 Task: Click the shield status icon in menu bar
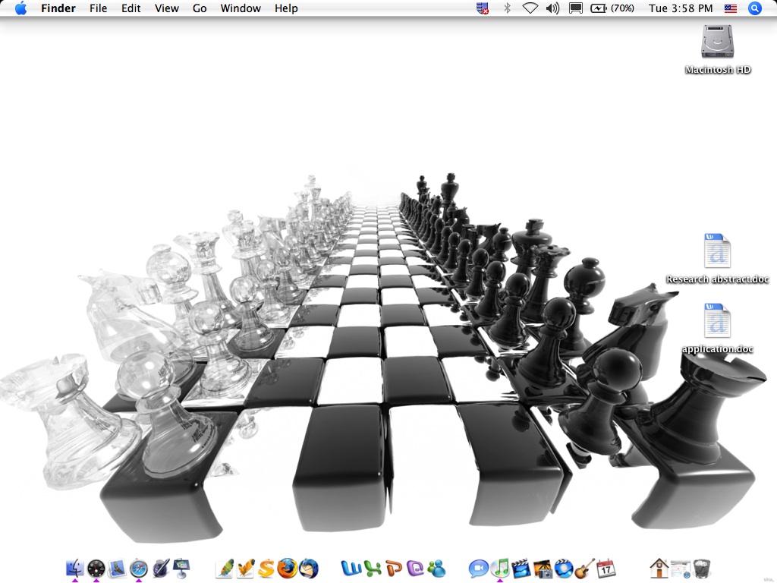pyautogui.click(x=482, y=8)
